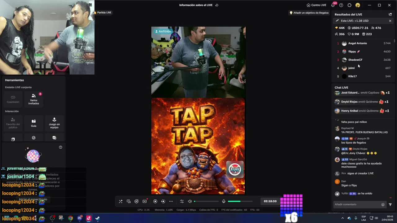Adjust the microphone level slider
The width and height of the screenshot is (397, 223).
[240, 201]
